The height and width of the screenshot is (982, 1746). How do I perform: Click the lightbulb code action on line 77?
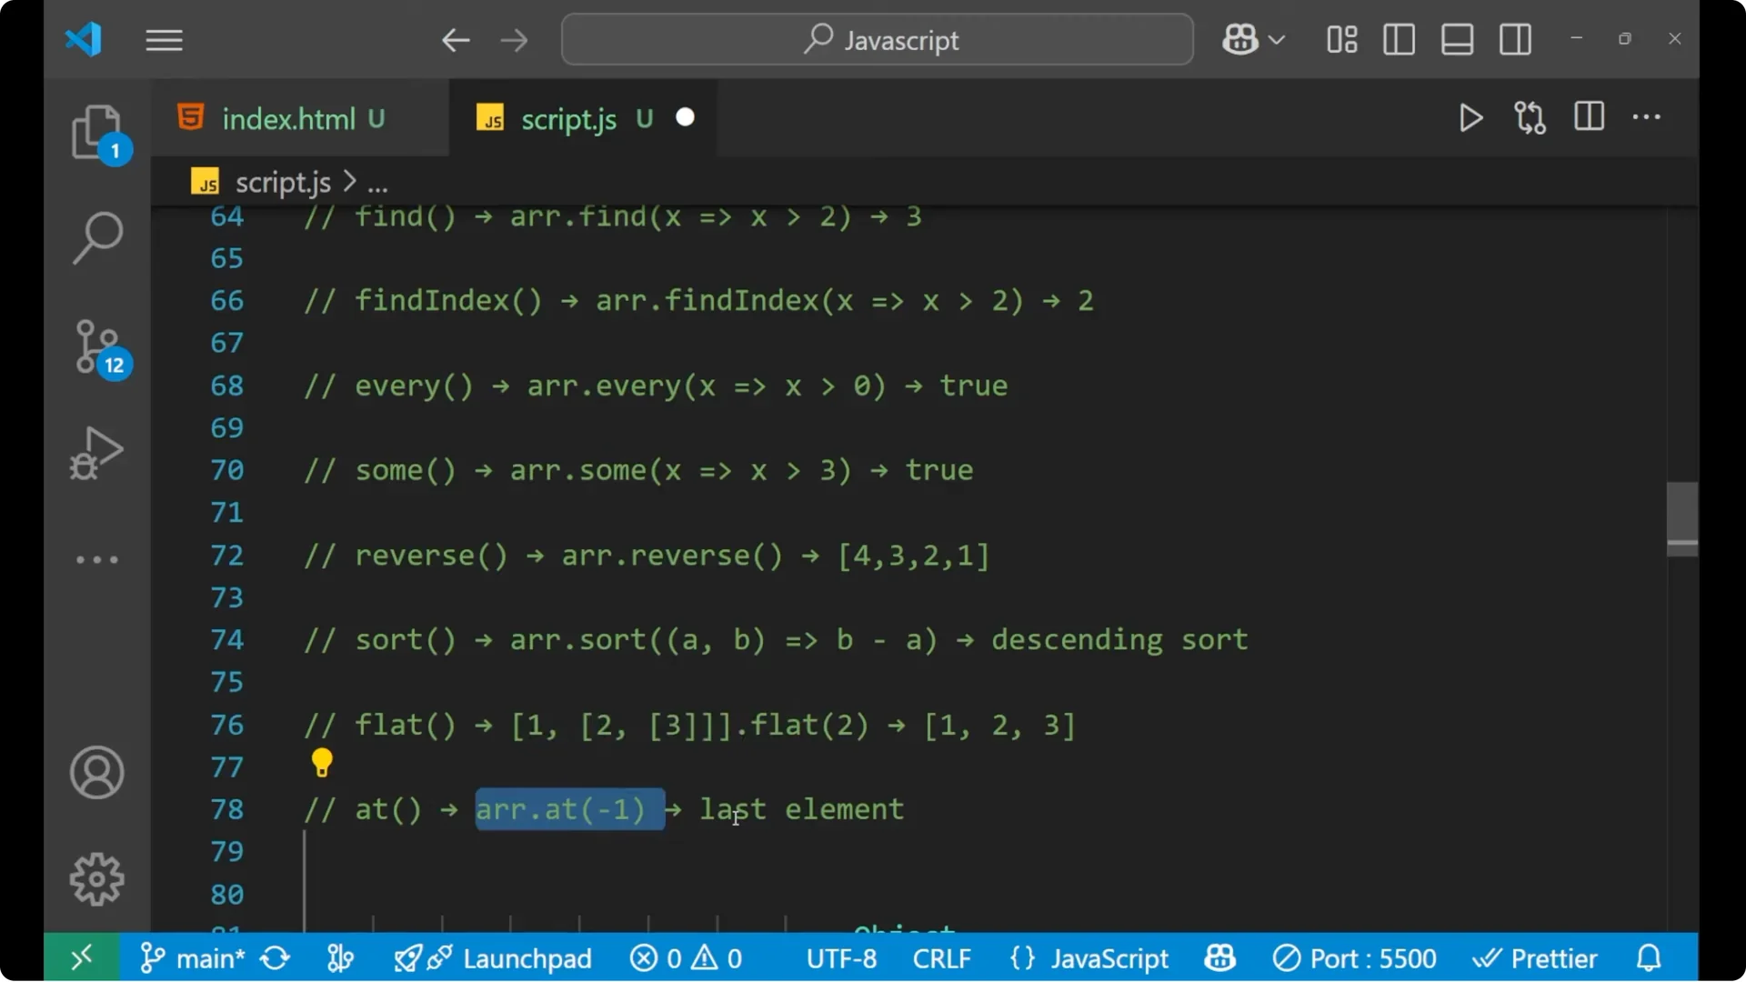pos(322,764)
